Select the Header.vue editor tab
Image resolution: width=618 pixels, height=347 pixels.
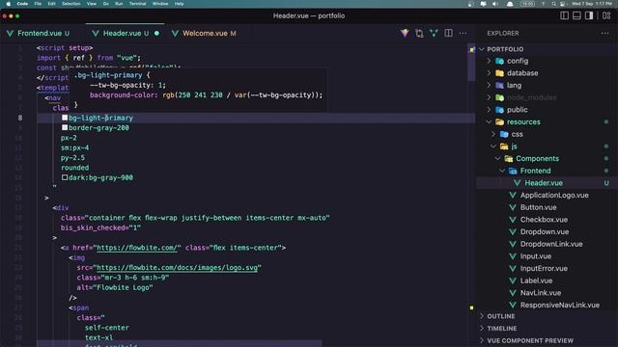(126, 34)
